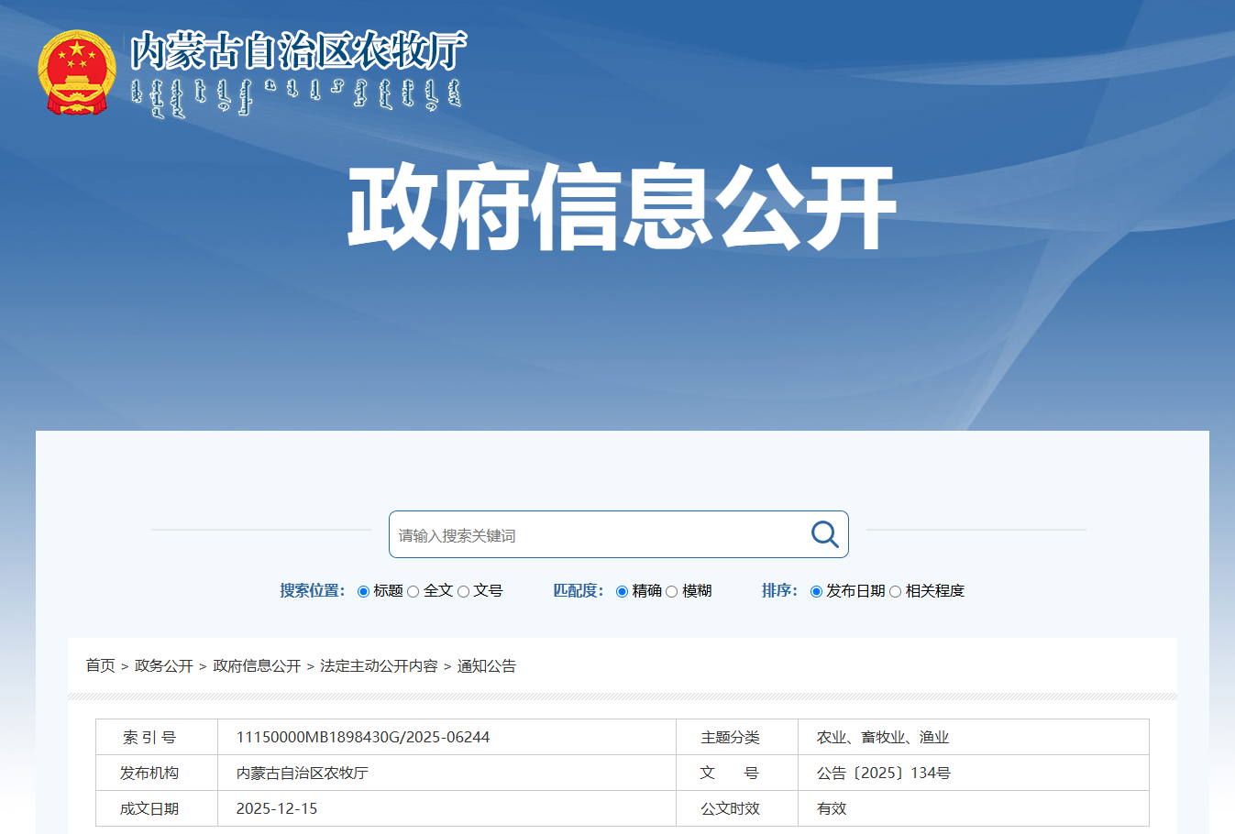Click the index number 11150000MB1898430G/2025-06244
The width and height of the screenshot is (1235, 834).
363,737
